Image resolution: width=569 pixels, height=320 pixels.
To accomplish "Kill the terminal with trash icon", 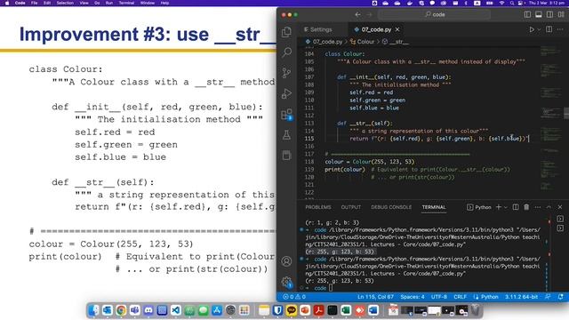I will (526, 207).
